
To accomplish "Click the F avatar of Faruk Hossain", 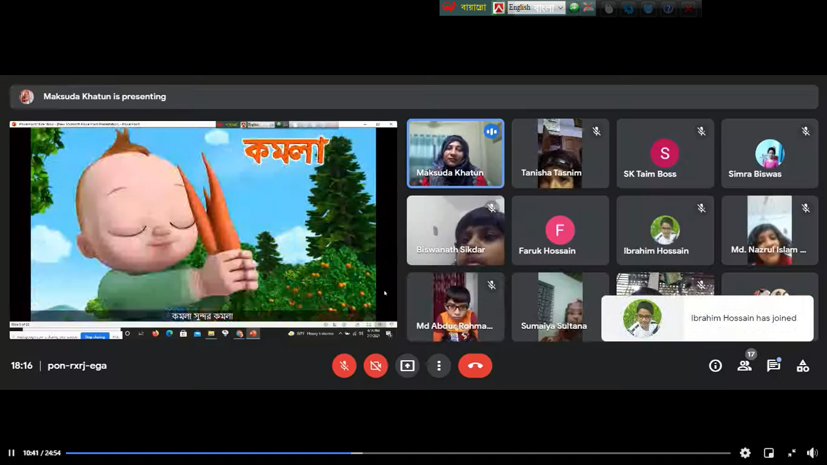I will pyautogui.click(x=560, y=230).
